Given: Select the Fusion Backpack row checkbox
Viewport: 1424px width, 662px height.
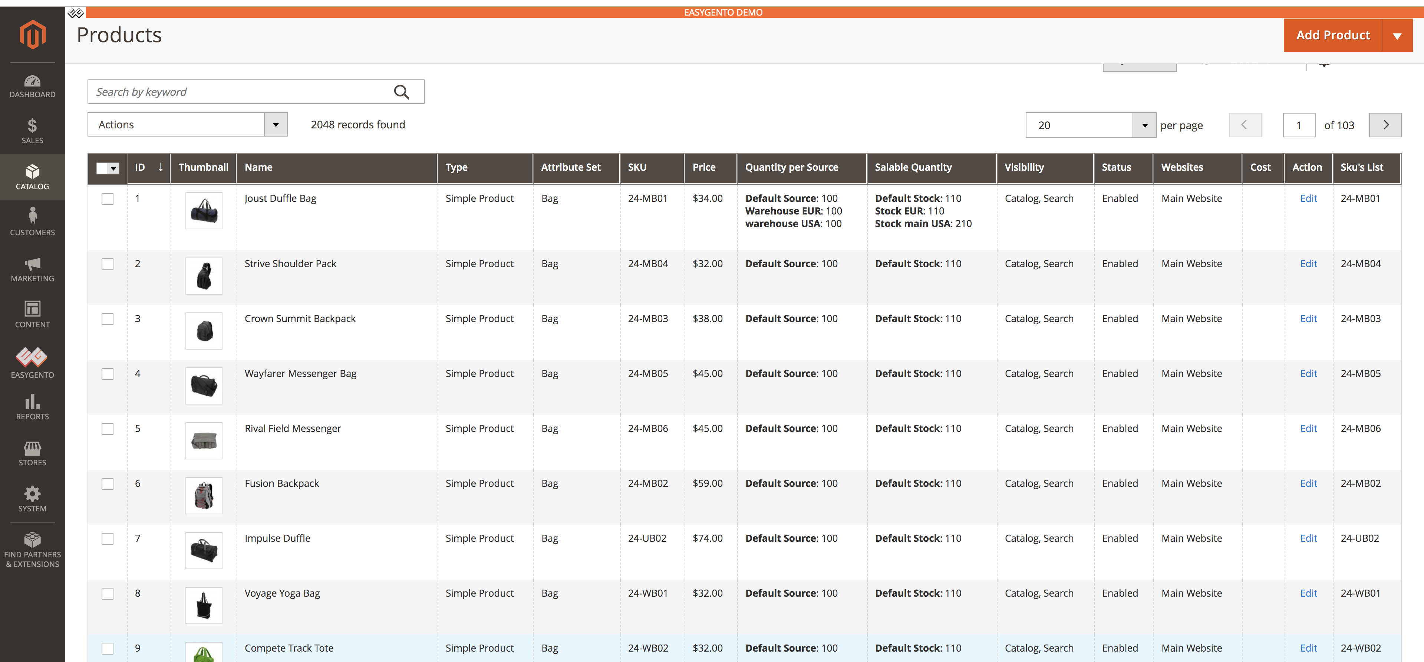Looking at the screenshot, I should (x=108, y=484).
